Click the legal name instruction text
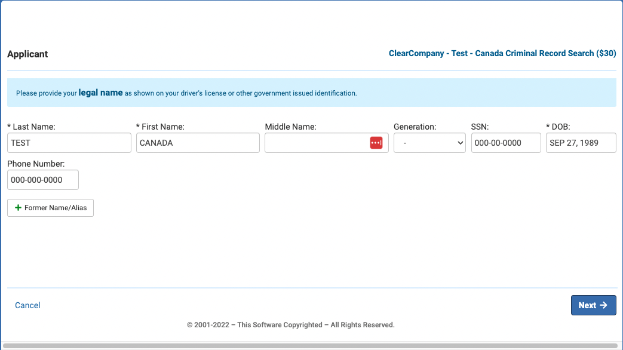 (x=186, y=93)
